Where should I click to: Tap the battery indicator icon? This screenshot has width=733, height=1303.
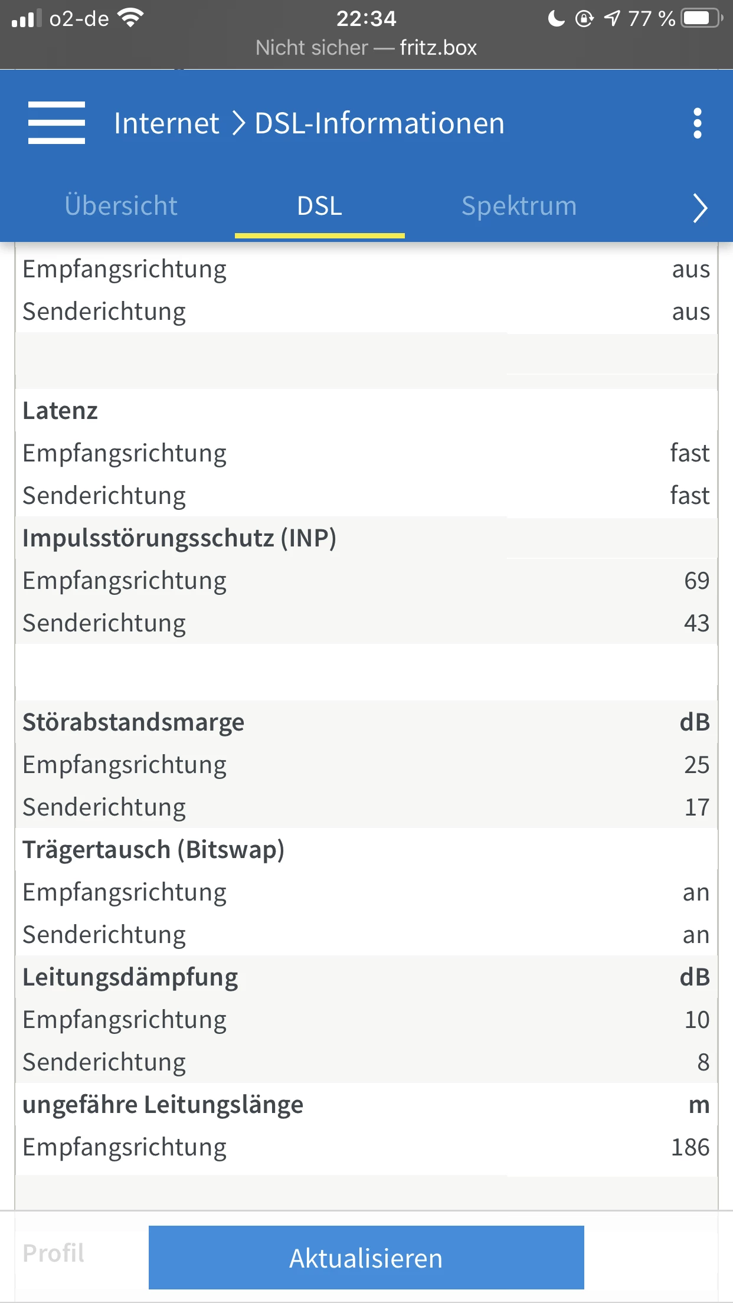point(701,18)
